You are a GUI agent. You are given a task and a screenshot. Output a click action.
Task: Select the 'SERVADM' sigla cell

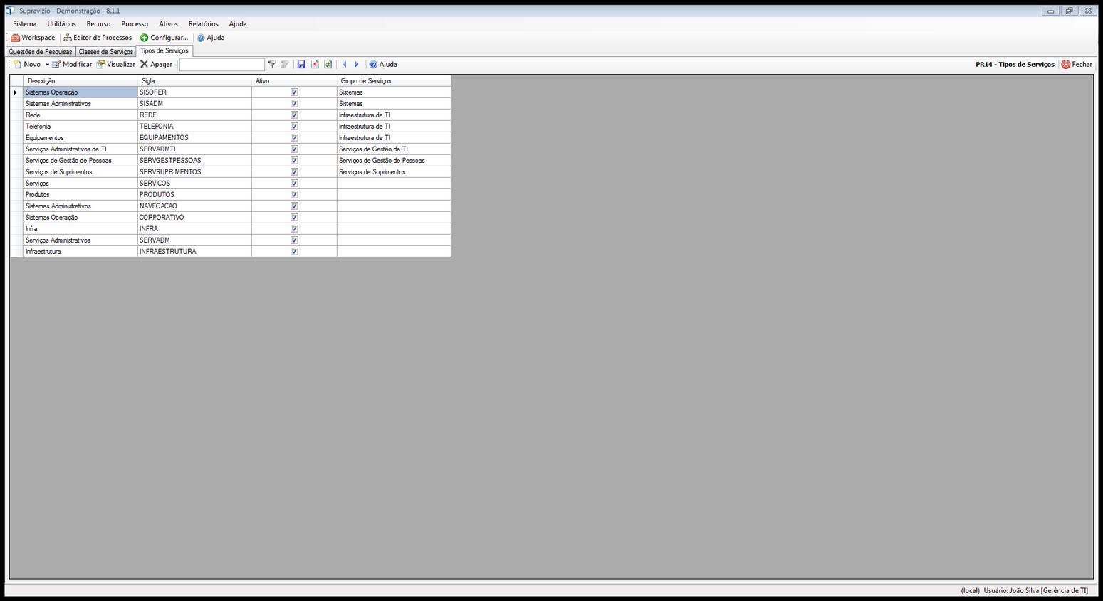click(194, 240)
